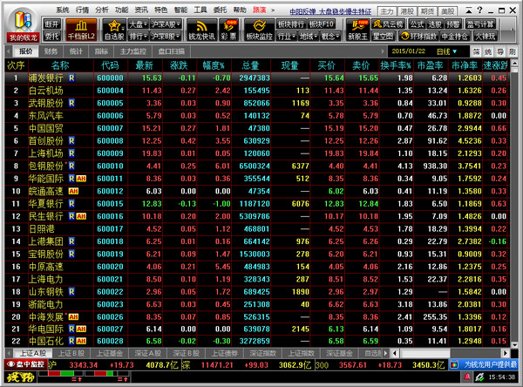Expand the 地域 dropdown
Image resolution: width=523 pixels, height=387 pixels.
click(x=308, y=36)
